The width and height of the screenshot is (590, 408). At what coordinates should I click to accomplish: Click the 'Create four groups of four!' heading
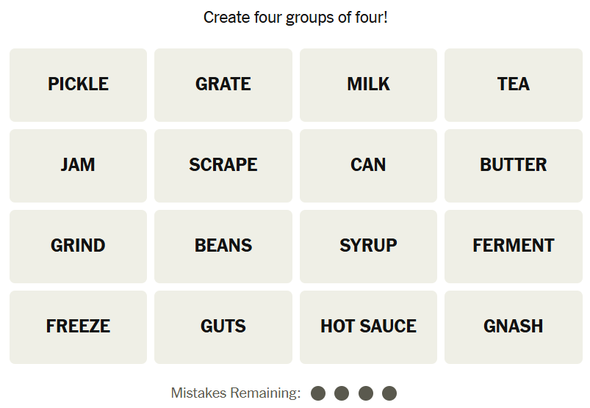(295, 17)
